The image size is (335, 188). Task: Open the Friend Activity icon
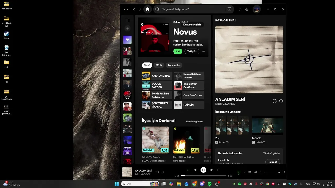(x=247, y=9)
